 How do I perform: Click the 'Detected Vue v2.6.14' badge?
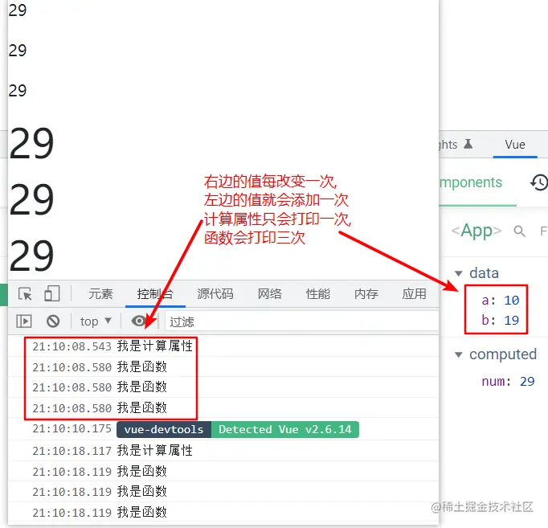tap(284, 429)
